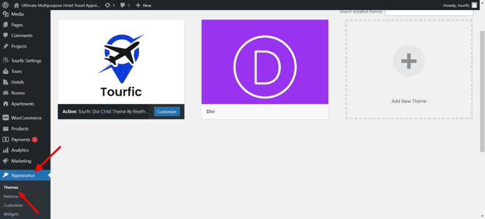Open the WooCommerce menu label
Image resolution: width=485 pixels, height=219 pixels.
pos(27,118)
